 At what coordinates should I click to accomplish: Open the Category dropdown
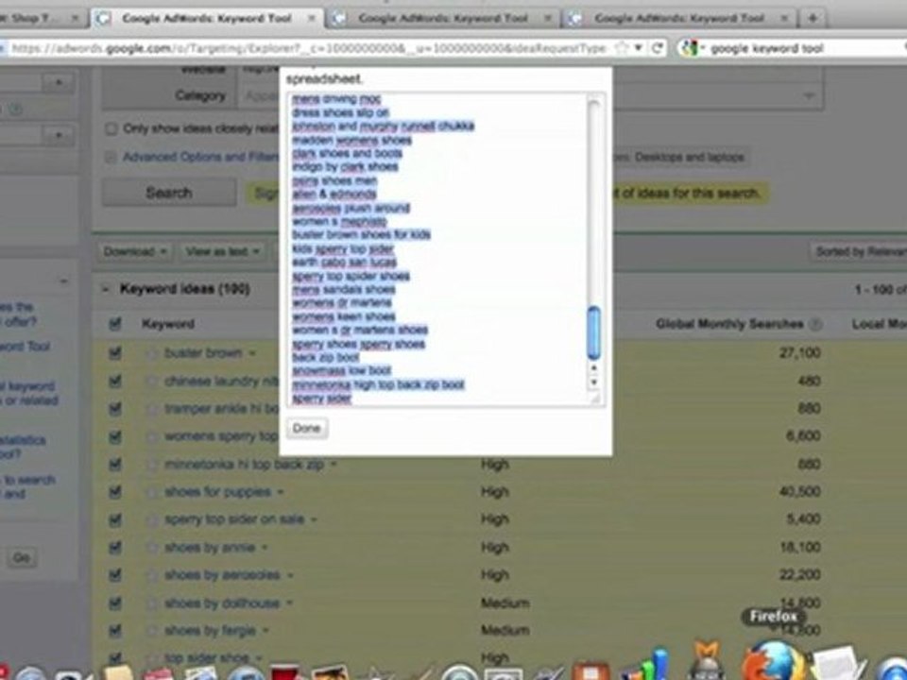[809, 96]
